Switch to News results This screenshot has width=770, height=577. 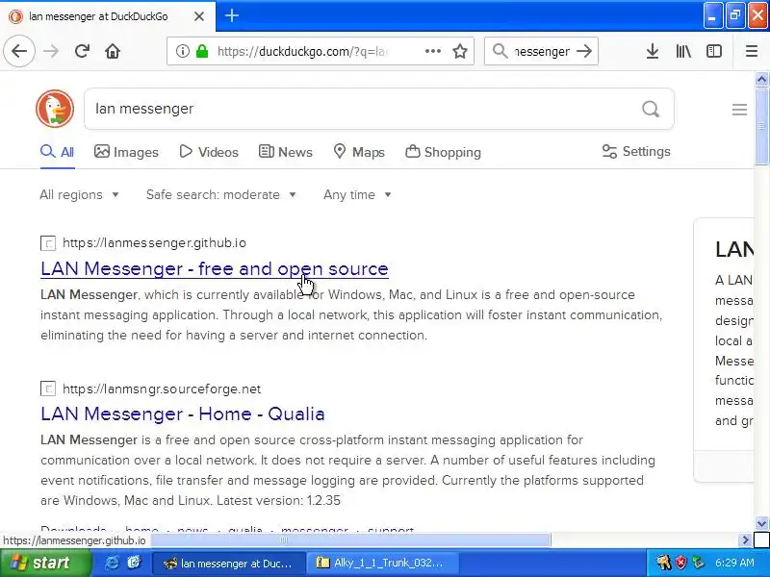(285, 152)
